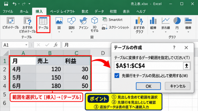Click the Redo arrow icon
The height and width of the screenshot is (111, 198).
point(24,4)
